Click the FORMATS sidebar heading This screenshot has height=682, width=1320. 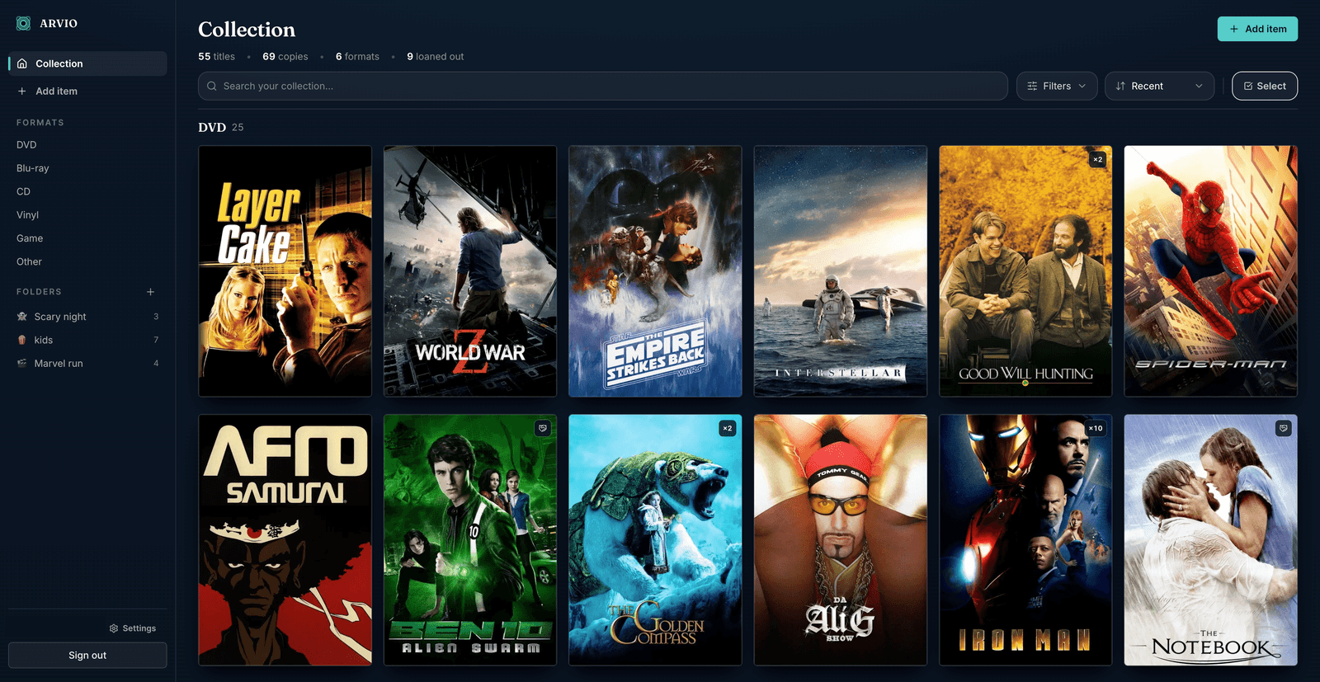tap(40, 123)
